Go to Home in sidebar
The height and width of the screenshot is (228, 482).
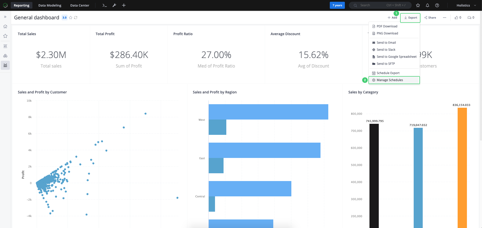coord(5,26)
